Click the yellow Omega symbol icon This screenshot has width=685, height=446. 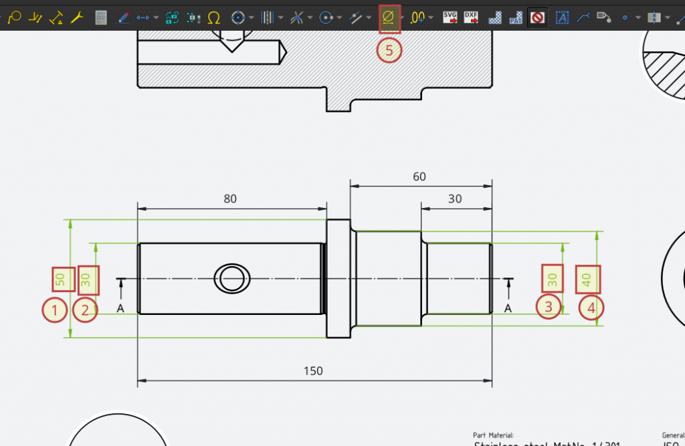click(x=214, y=17)
